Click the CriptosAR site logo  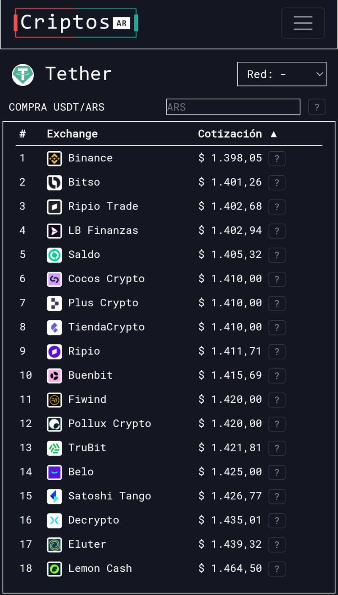(x=76, y=23)
